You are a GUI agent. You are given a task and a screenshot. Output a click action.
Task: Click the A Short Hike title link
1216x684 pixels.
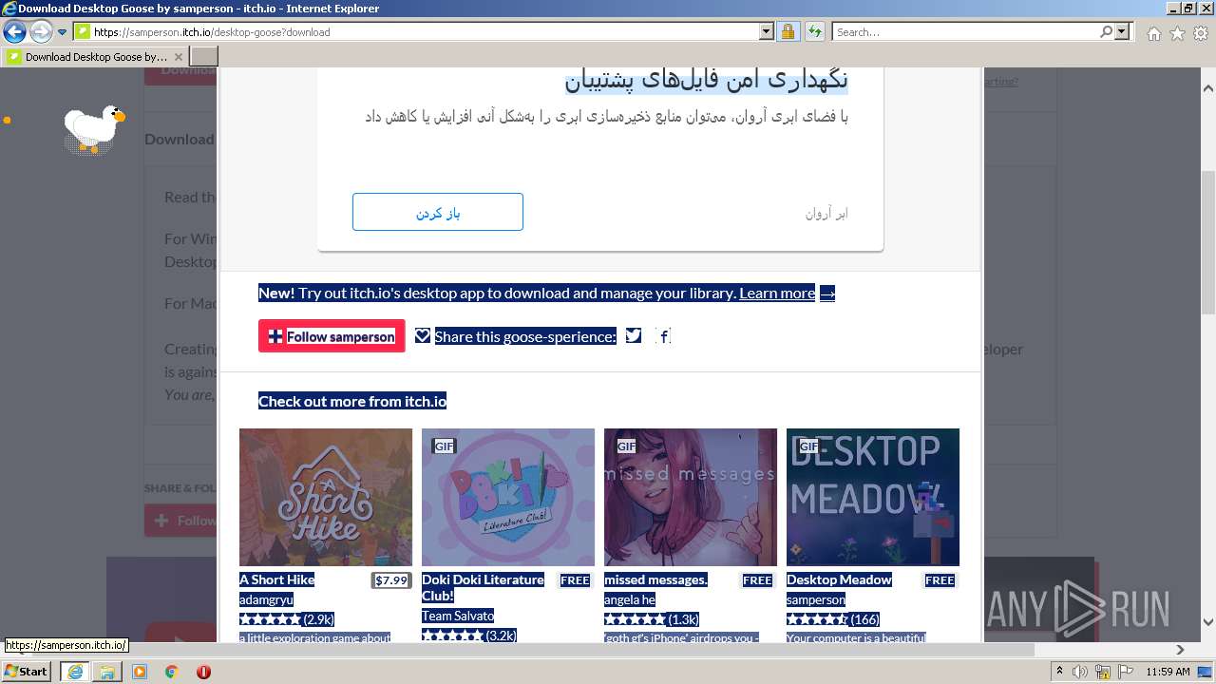pos(276,579)
